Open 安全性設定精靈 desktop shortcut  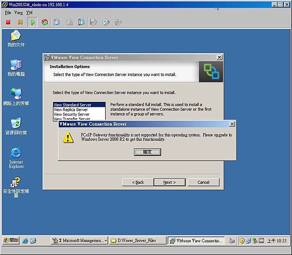tap(16, 187)
